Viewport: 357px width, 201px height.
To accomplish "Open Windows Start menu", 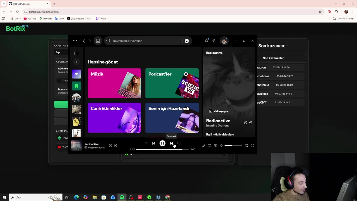I will [4, 197].
